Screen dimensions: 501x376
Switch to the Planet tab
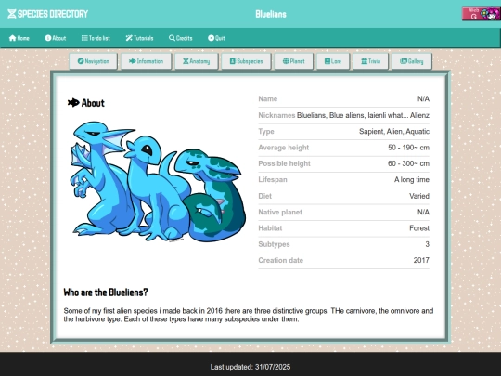[293, 61]
